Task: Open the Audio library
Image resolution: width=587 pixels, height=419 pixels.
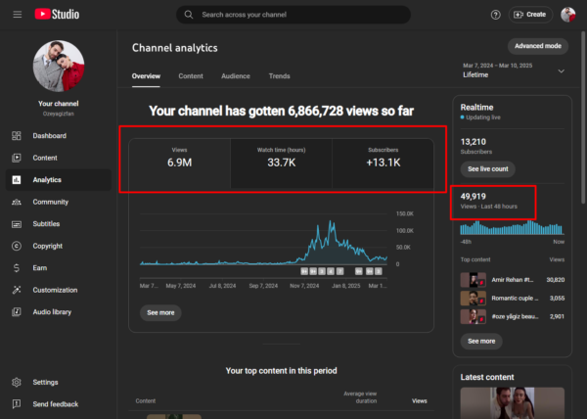Action: click(x=53, y=312)
